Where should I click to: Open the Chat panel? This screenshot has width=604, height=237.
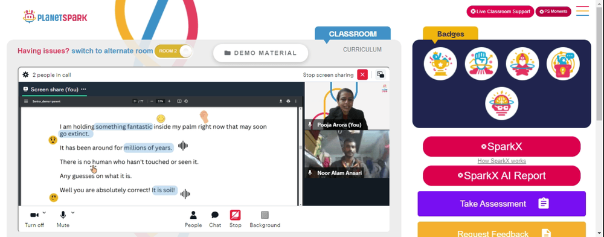coord(215,219)
